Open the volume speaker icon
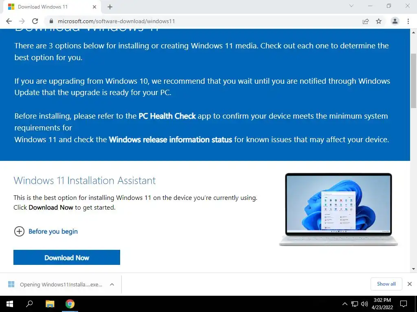This screenshot has height=312, width=417. point(364,304)
